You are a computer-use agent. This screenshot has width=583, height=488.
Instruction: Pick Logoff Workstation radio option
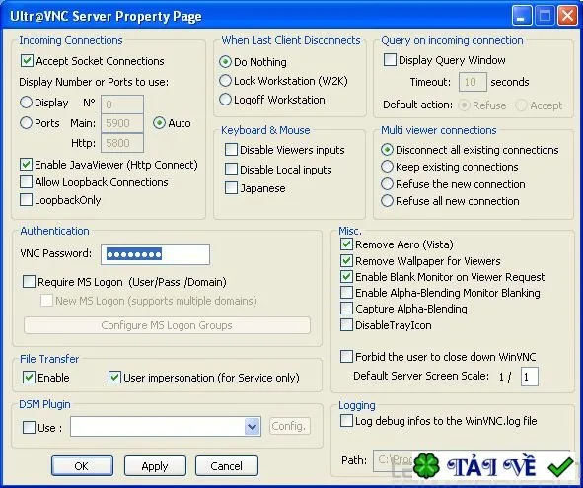point(225,100)
